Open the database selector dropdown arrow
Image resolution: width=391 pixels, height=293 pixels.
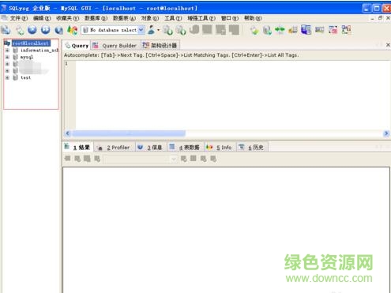[141, 30]
